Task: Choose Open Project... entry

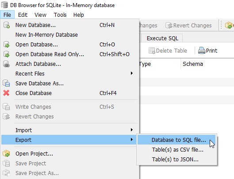Action: [x=69, y=154]
